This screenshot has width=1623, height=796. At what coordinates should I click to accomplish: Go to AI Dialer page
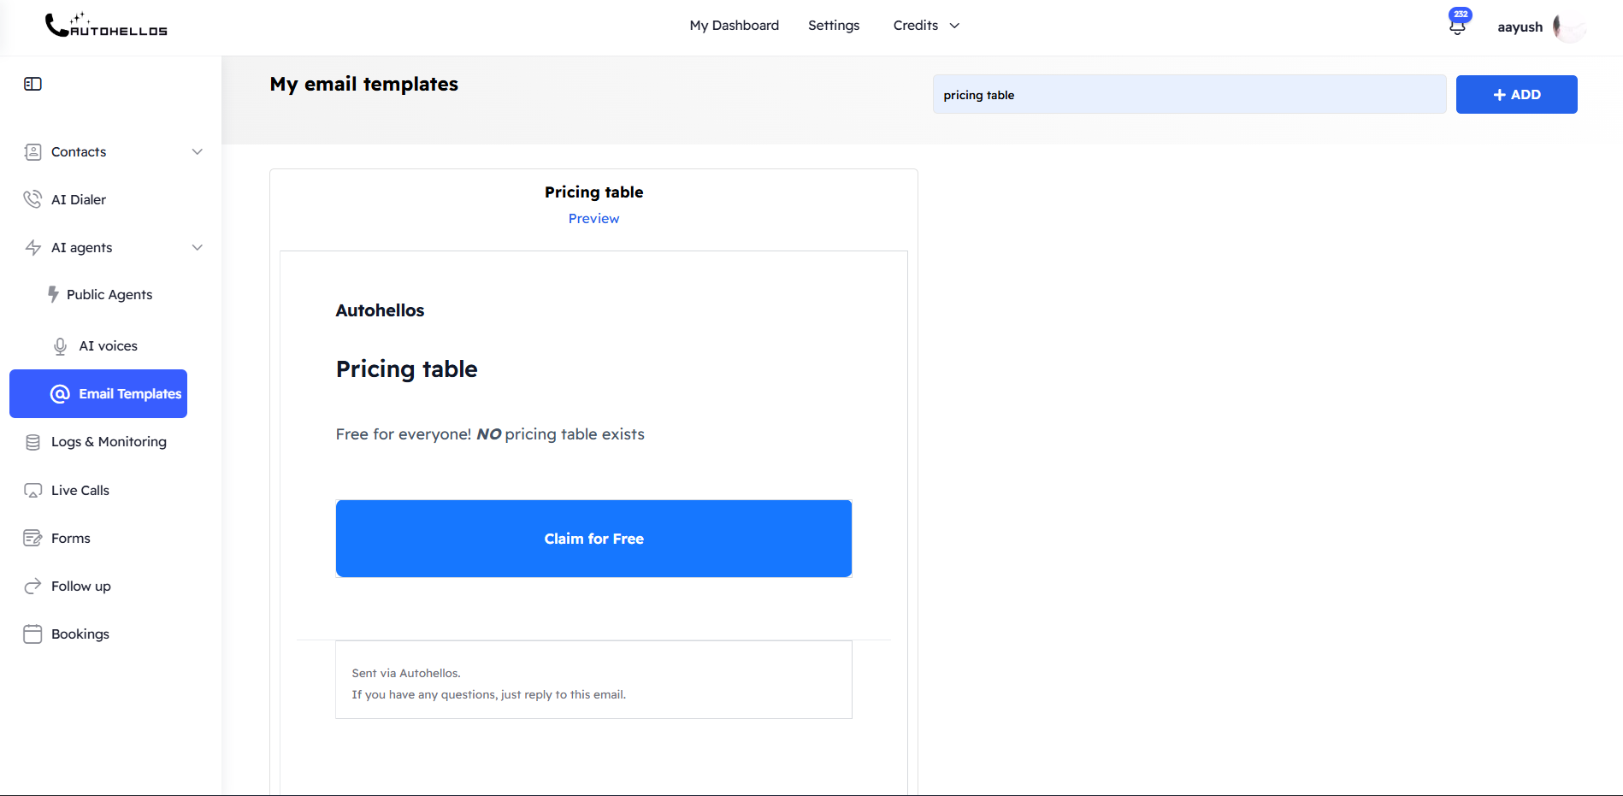(x=79, y=199)
